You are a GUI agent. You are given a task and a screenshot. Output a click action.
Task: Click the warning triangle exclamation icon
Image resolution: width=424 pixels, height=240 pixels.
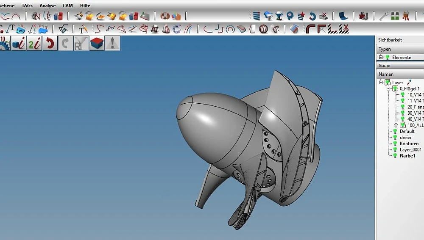(x=112, y=43)
